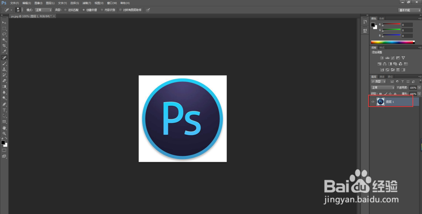The image size is (422, 214).
Task: Open the 文件(F) menu
Action: click(14, 3)
